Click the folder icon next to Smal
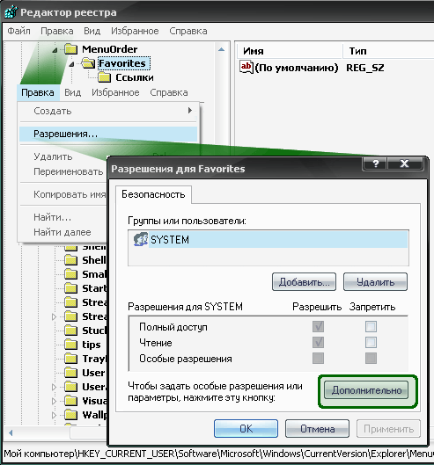 (71, 274)
